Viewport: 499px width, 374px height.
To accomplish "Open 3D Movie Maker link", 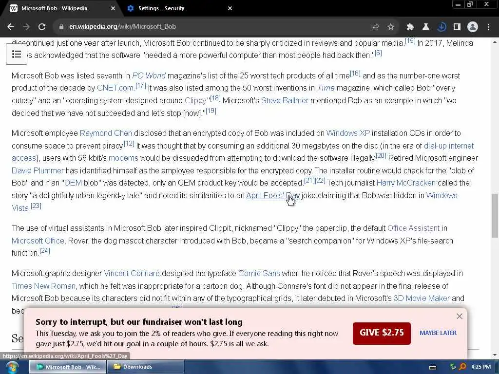I will coord(422,299).
